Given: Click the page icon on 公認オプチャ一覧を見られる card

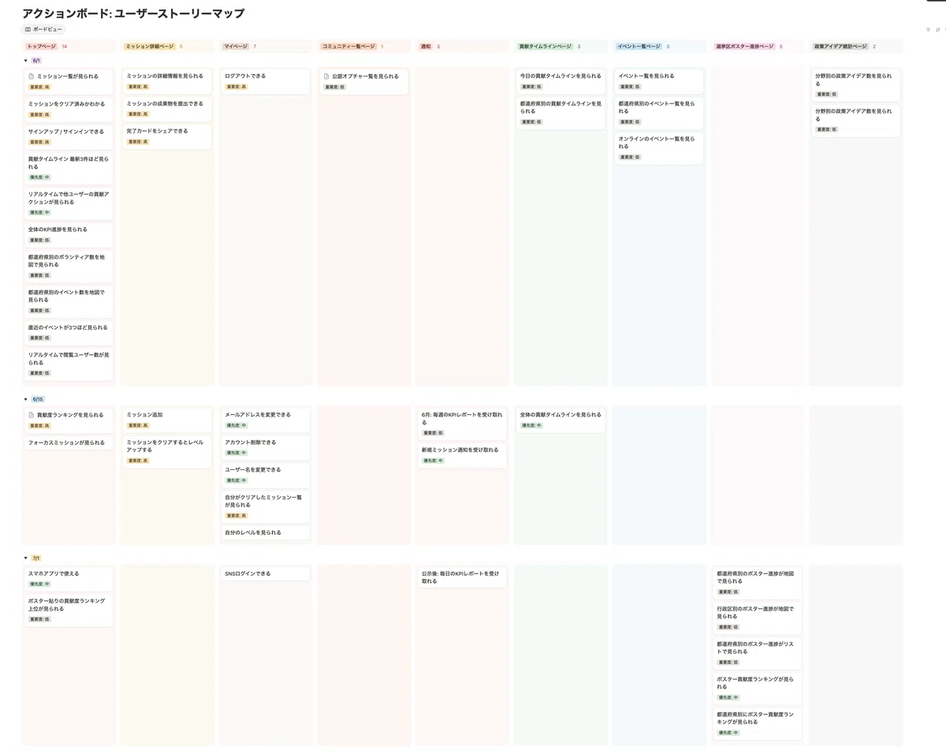Looking at the screenshot, I should [326, 77].
